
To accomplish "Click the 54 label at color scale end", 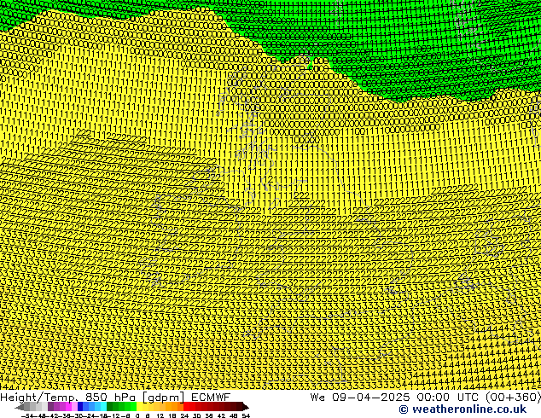I will point(246,415).
